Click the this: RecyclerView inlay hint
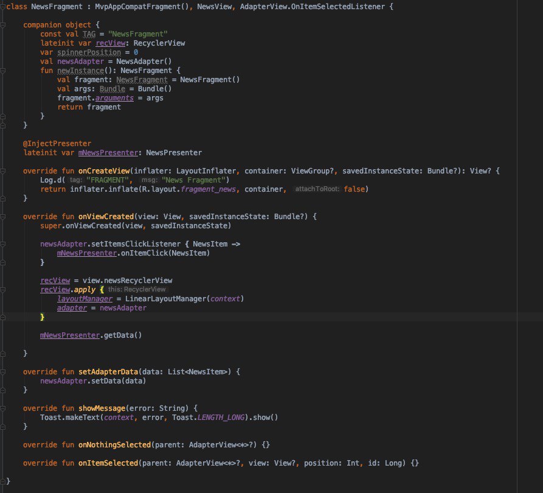543x493 pixels. tap(137, 290)
